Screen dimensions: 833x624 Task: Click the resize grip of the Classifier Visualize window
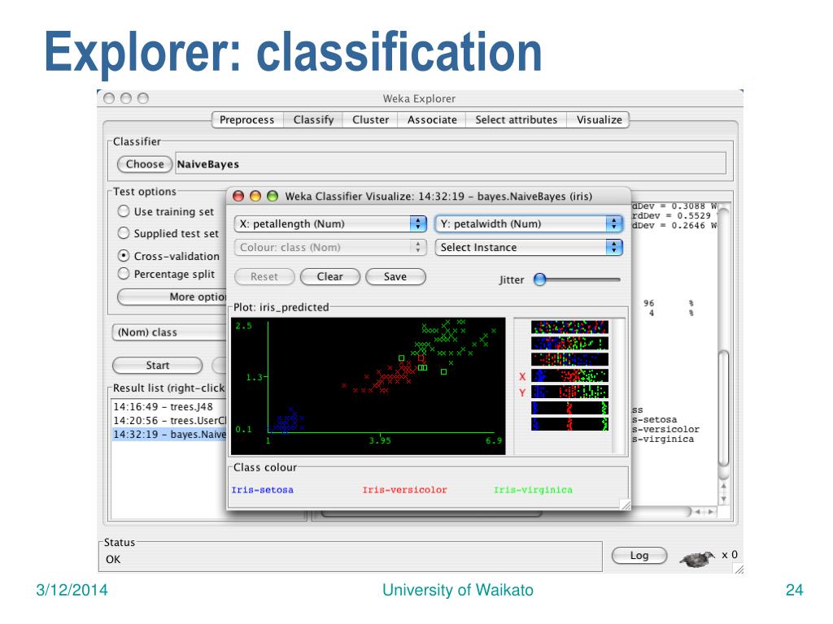pyautogui.click(x=626, y=505)
